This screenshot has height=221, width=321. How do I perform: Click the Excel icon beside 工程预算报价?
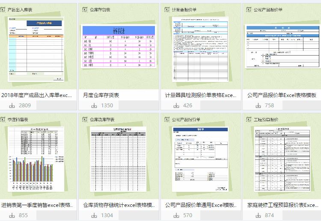tap(249, 119)
